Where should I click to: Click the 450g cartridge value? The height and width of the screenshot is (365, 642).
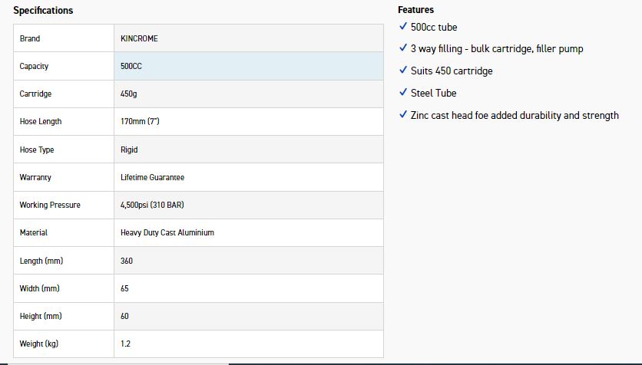coord(129,94)
